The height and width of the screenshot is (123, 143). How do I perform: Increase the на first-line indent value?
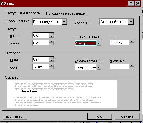click(132, 42)
